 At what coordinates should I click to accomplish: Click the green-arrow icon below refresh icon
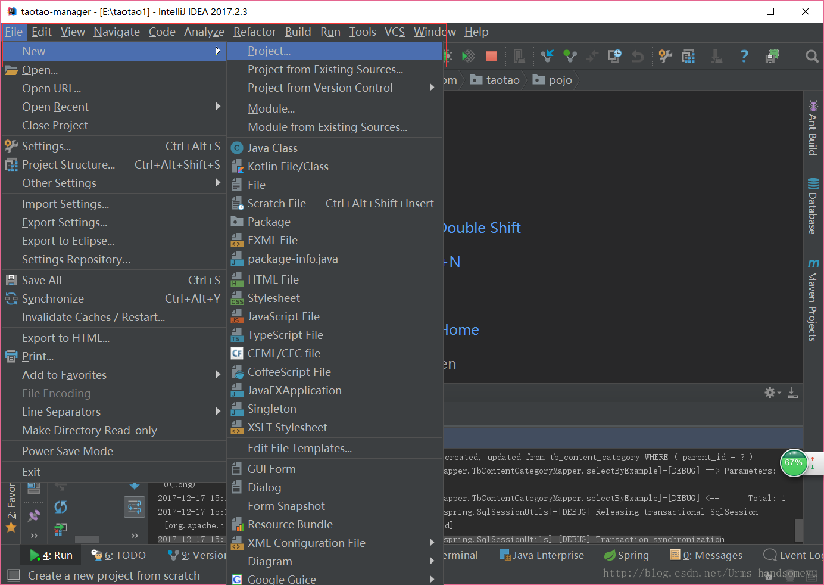point(61,528)
